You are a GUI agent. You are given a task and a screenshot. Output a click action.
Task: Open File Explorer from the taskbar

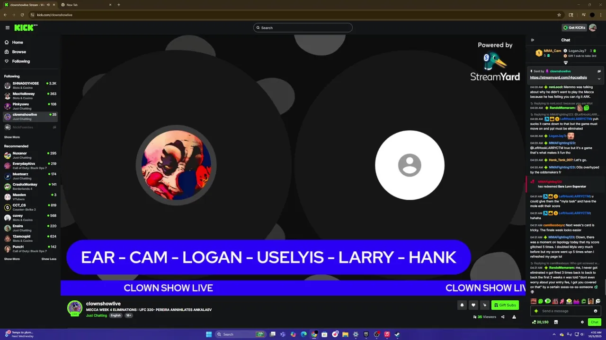(x=345, y=334)
